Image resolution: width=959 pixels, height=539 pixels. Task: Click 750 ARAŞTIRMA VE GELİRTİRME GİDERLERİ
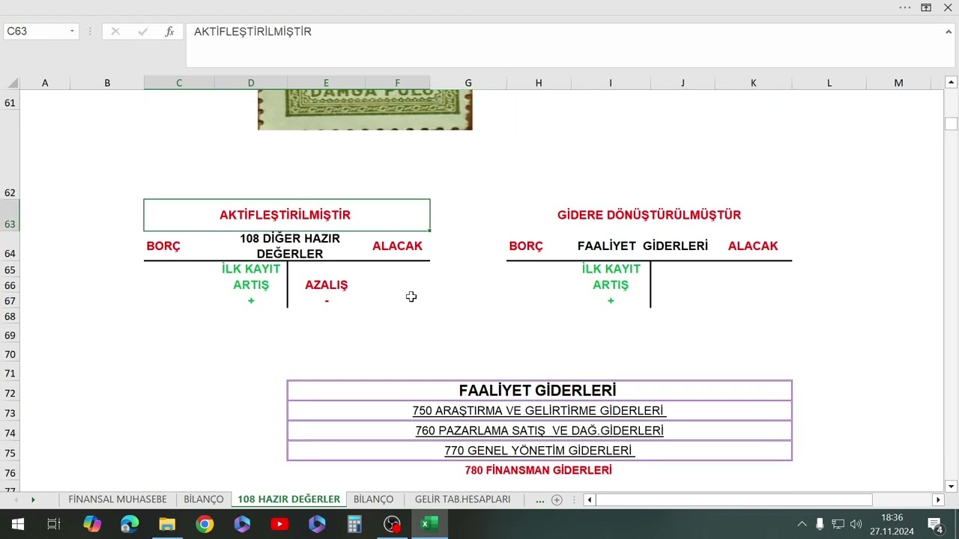point(539,411)
